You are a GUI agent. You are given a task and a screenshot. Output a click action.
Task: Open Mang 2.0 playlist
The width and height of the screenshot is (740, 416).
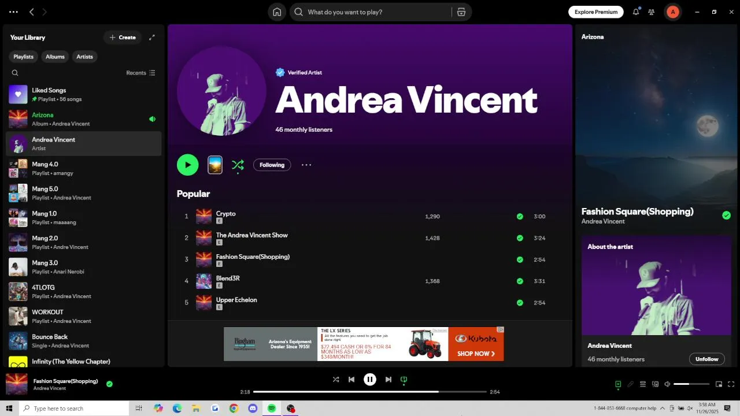(x=84, y=242)
